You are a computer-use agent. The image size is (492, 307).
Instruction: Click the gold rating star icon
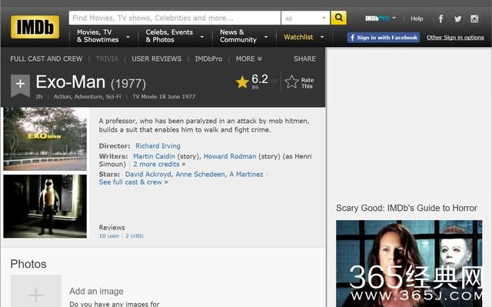(x=242, y=82)
